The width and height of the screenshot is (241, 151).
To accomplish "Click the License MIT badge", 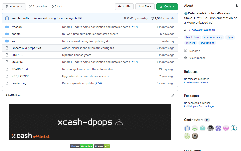I will tap(102, 146).
